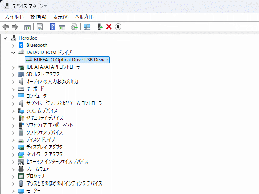Click the back arrow in toolbar

(6, 27)
